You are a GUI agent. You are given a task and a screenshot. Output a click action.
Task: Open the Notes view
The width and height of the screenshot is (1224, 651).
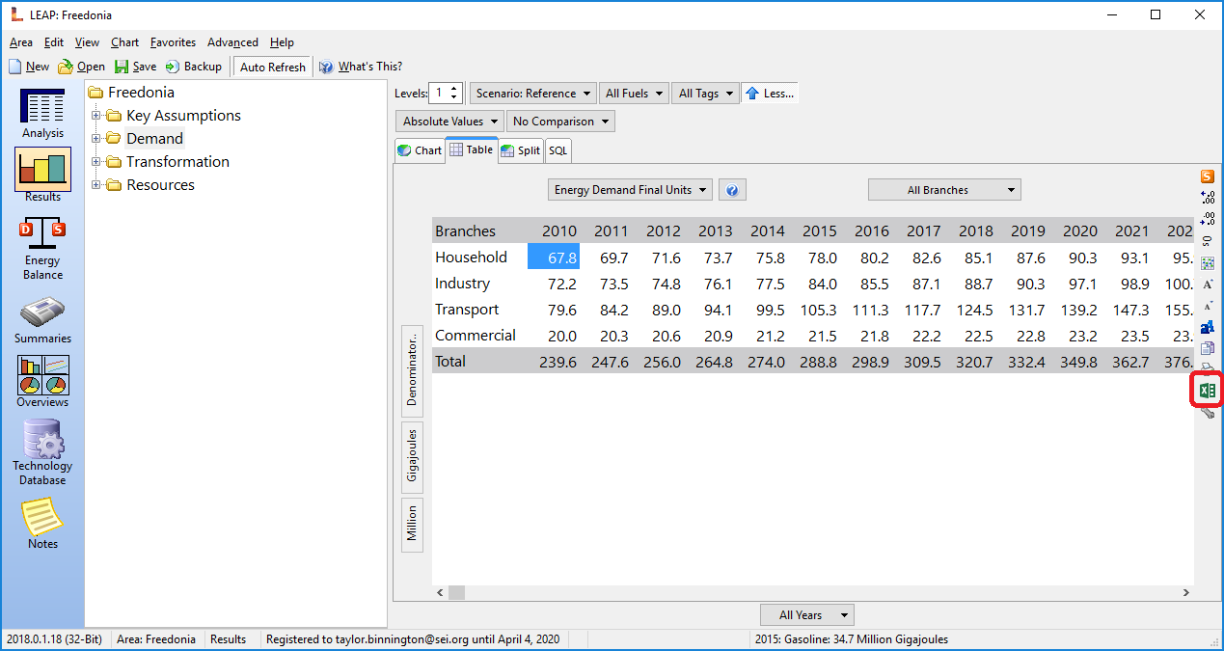point(42,524)
